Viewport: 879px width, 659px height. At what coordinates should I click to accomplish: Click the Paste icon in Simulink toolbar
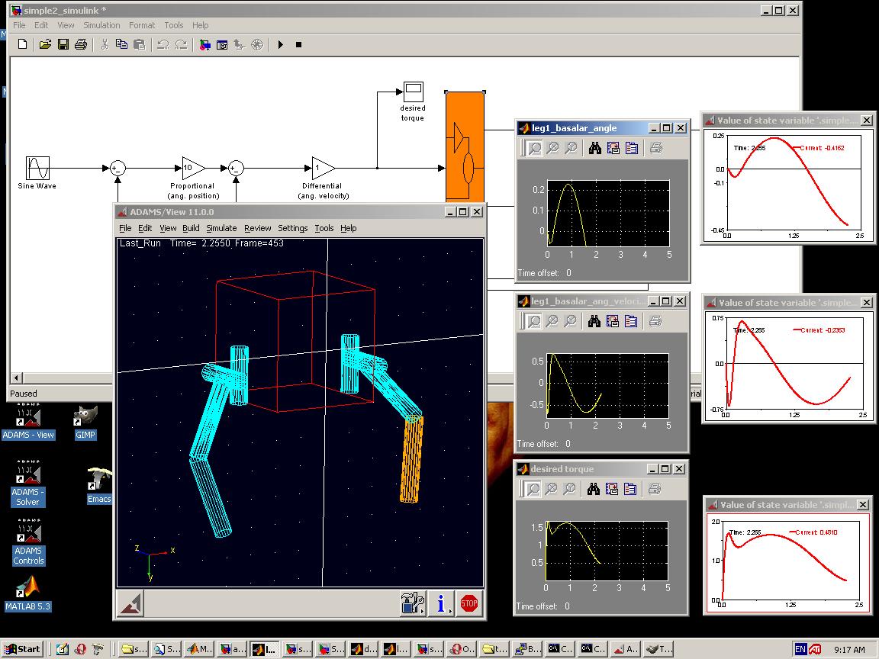pyautogui.click(x=139, y=44)
